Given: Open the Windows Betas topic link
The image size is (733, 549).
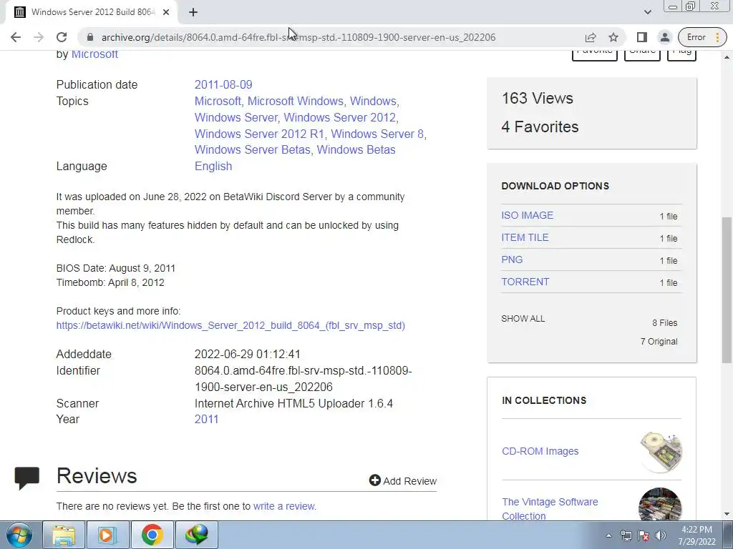Looking at the screenshot, I should click(x=356, y=149).
